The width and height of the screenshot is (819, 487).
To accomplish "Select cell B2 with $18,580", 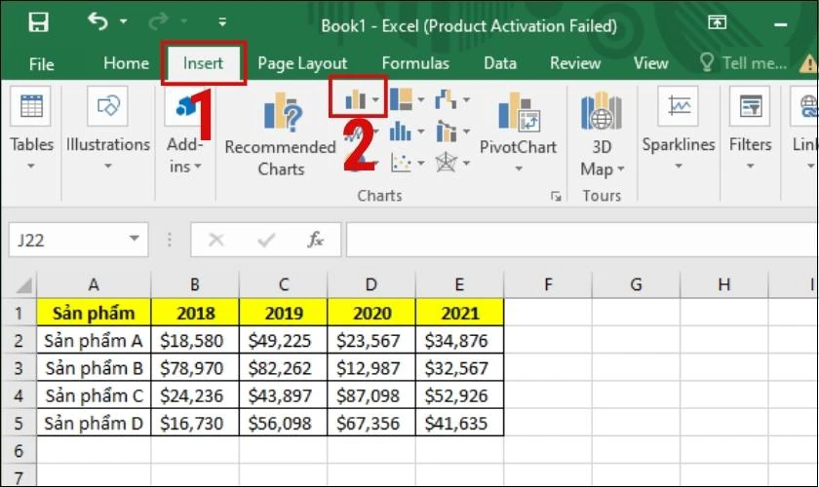I will click(195, 340).
